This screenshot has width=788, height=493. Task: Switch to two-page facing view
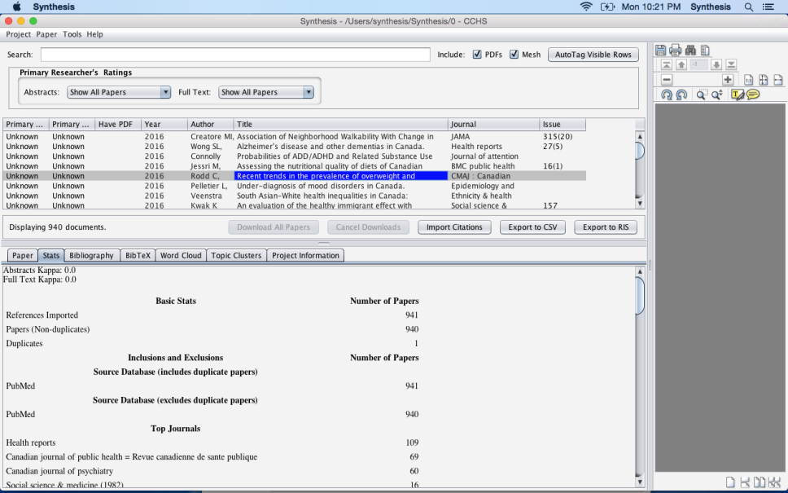point(760,482)
